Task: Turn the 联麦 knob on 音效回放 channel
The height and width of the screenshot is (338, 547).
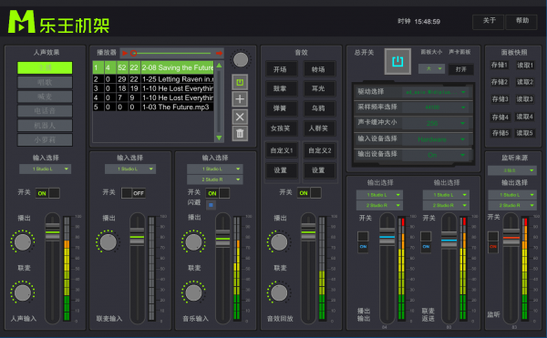Action: pyautogui.click(x=279, y=292)
